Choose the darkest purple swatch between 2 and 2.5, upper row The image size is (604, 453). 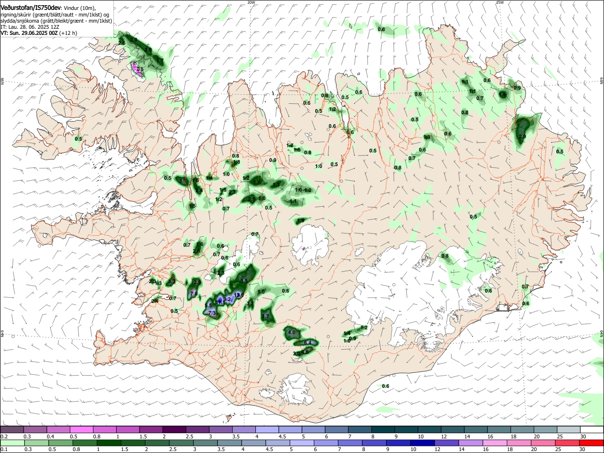[x=174, y=429]
